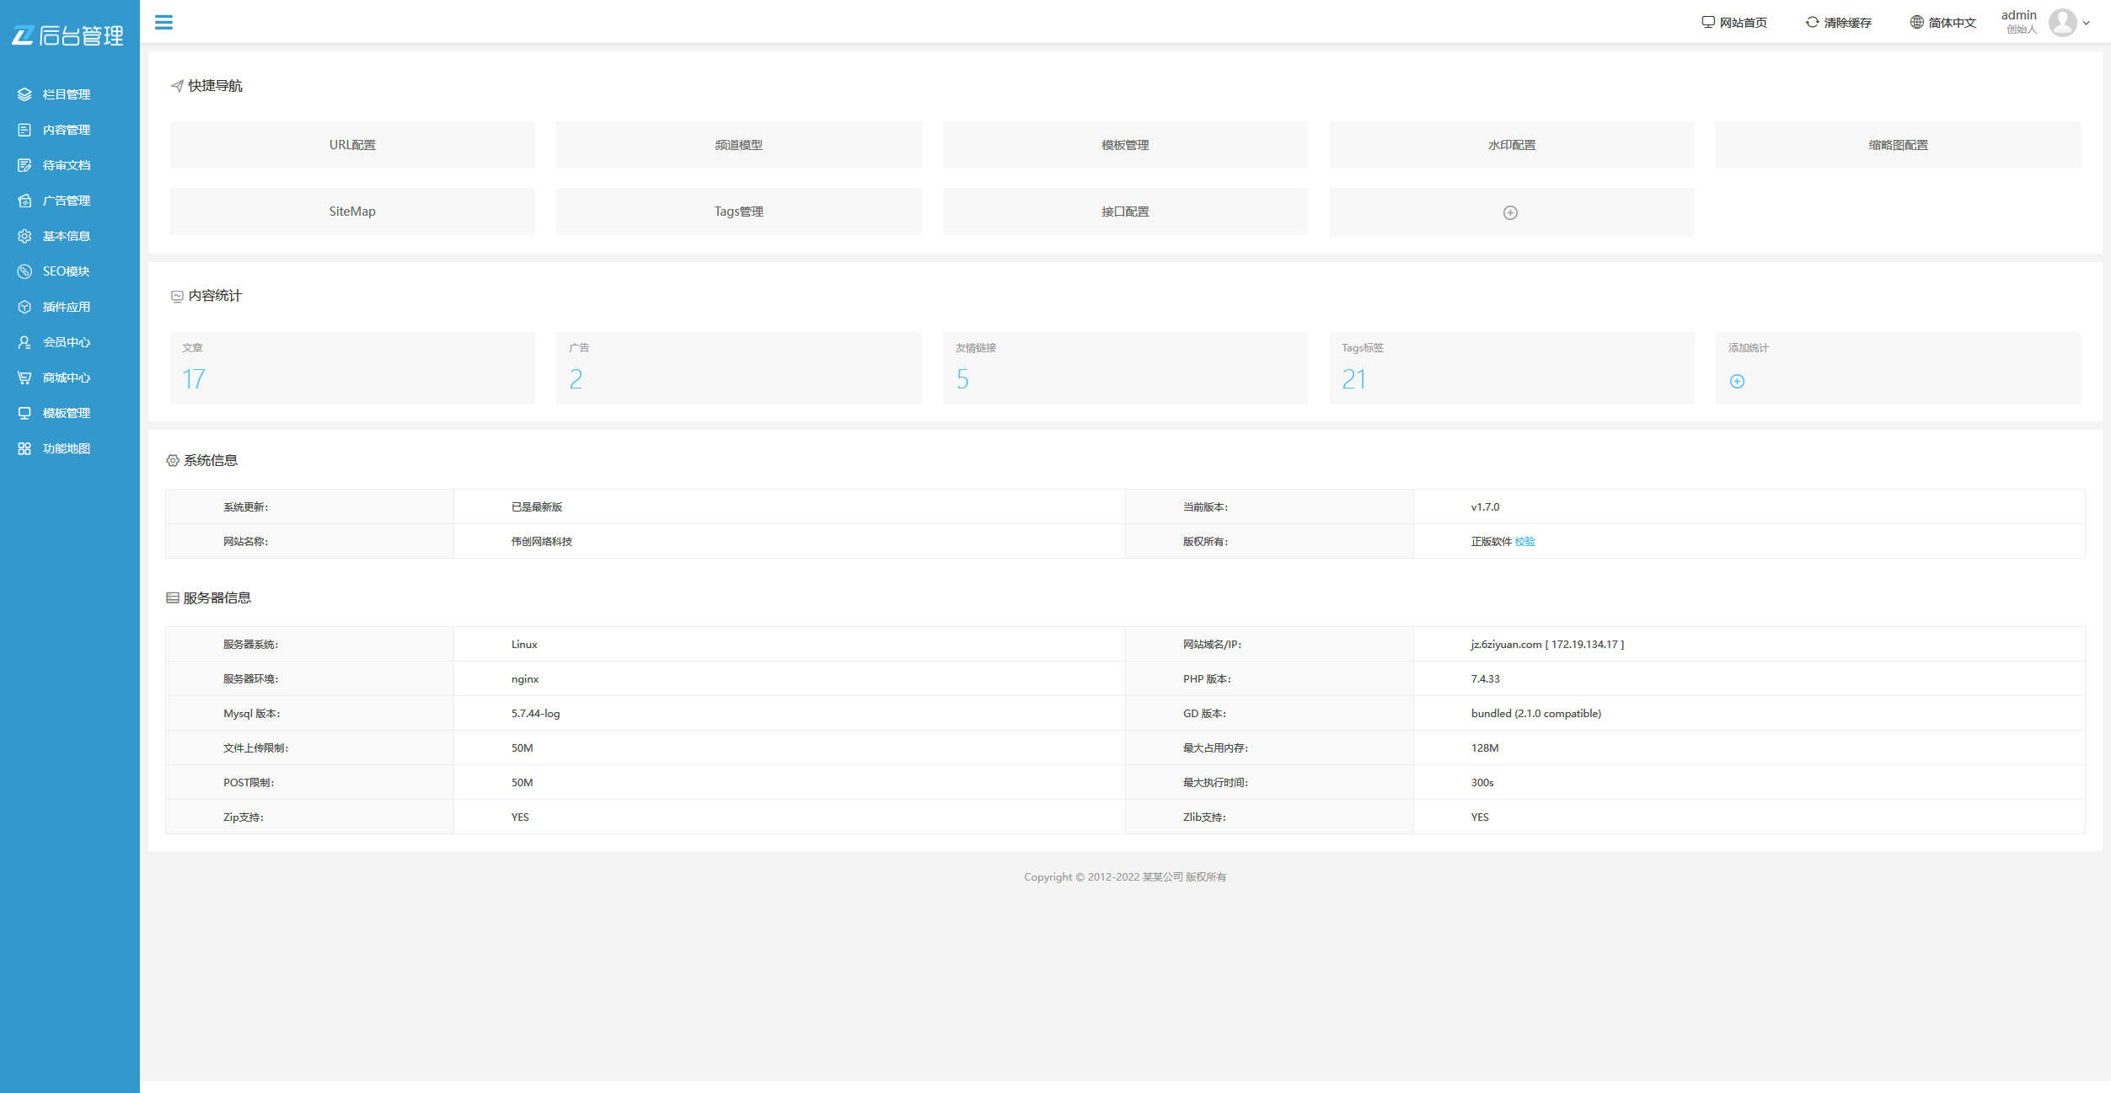Click the 校验 verification link
2111x1093 pixels.
[1524, 542]
